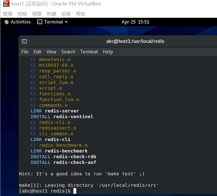
Task: Click the script_lua.o output line
Action: [52, 82]
